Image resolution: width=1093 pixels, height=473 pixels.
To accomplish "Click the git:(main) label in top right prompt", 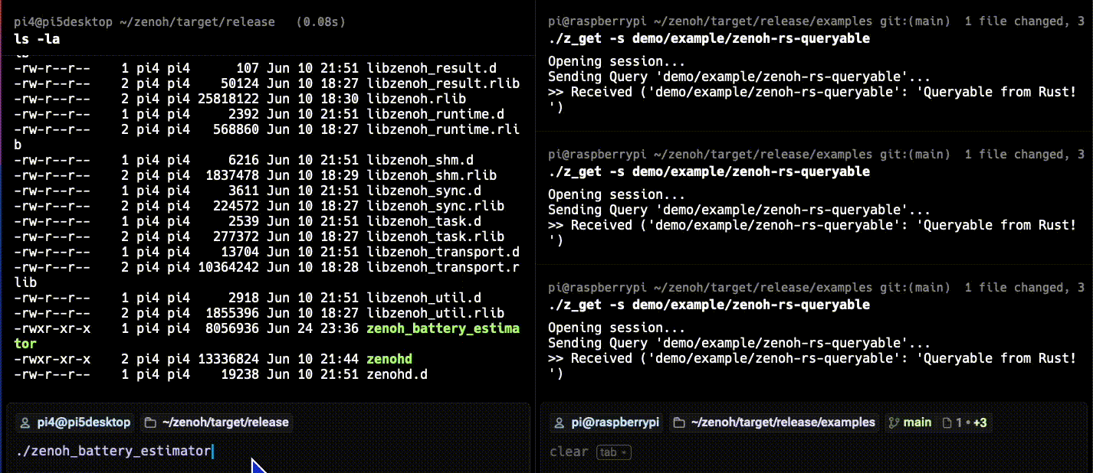I will point(906,22).
